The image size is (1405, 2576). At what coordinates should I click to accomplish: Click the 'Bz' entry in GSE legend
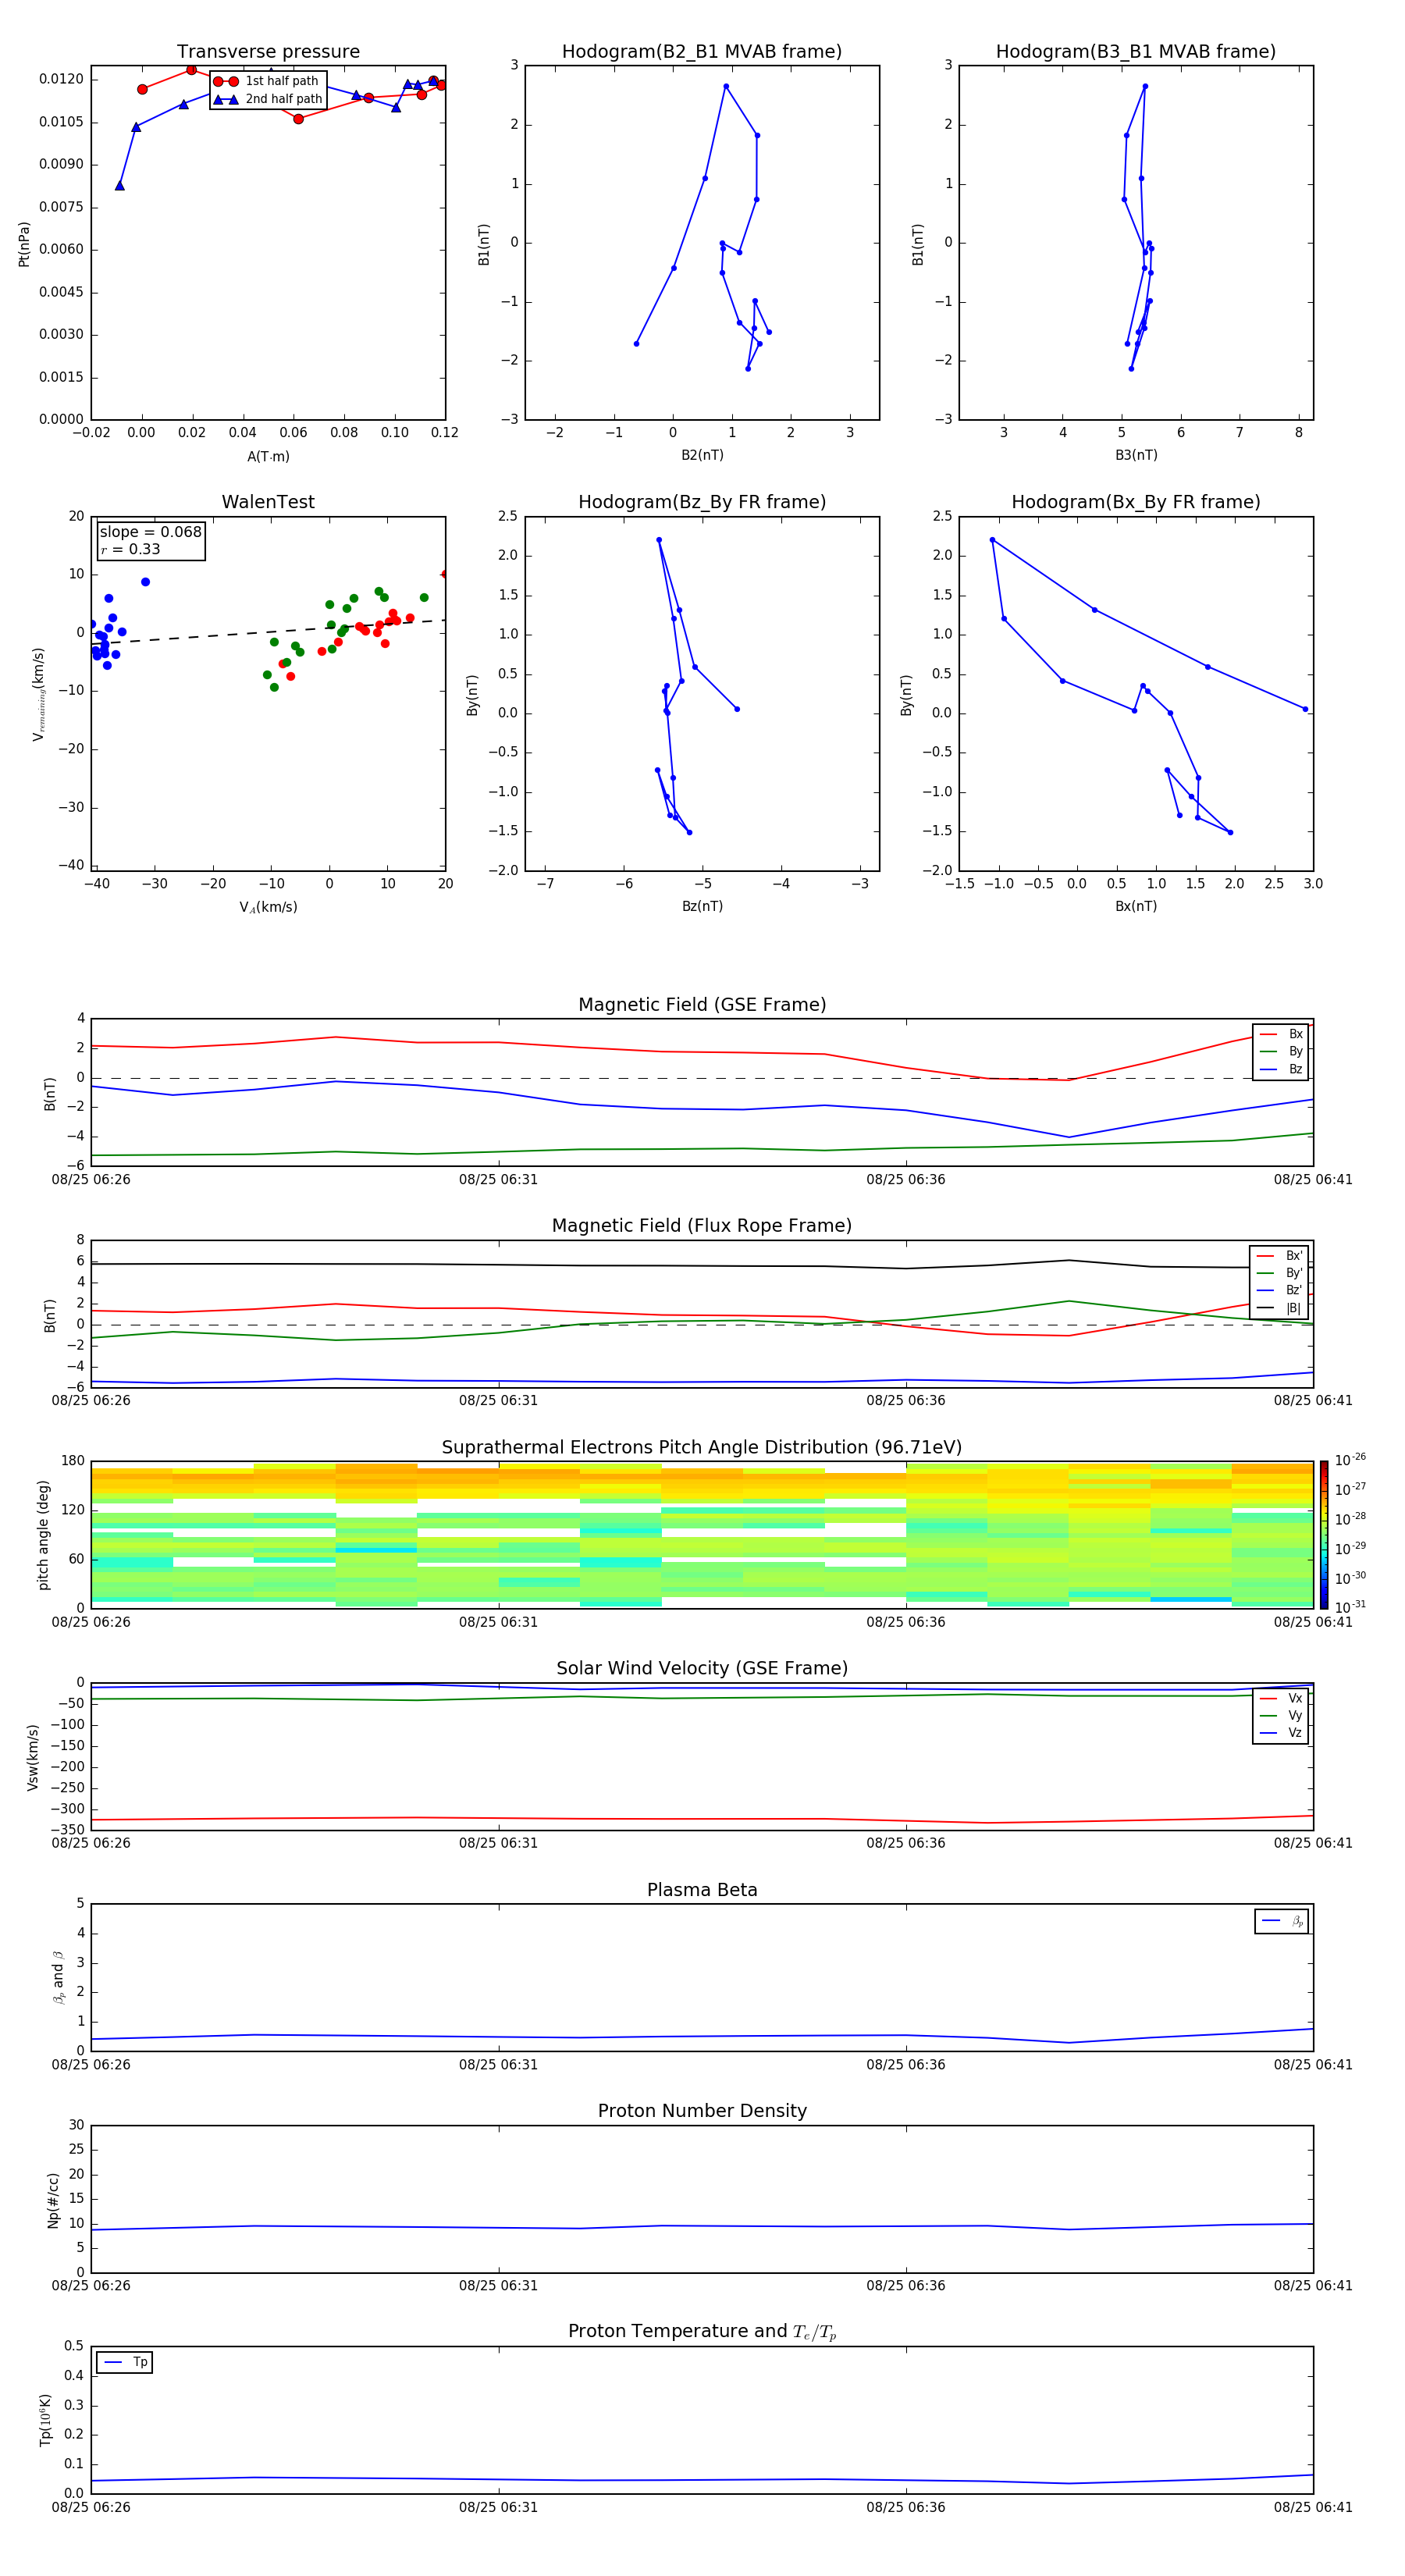(1281, 1069)
